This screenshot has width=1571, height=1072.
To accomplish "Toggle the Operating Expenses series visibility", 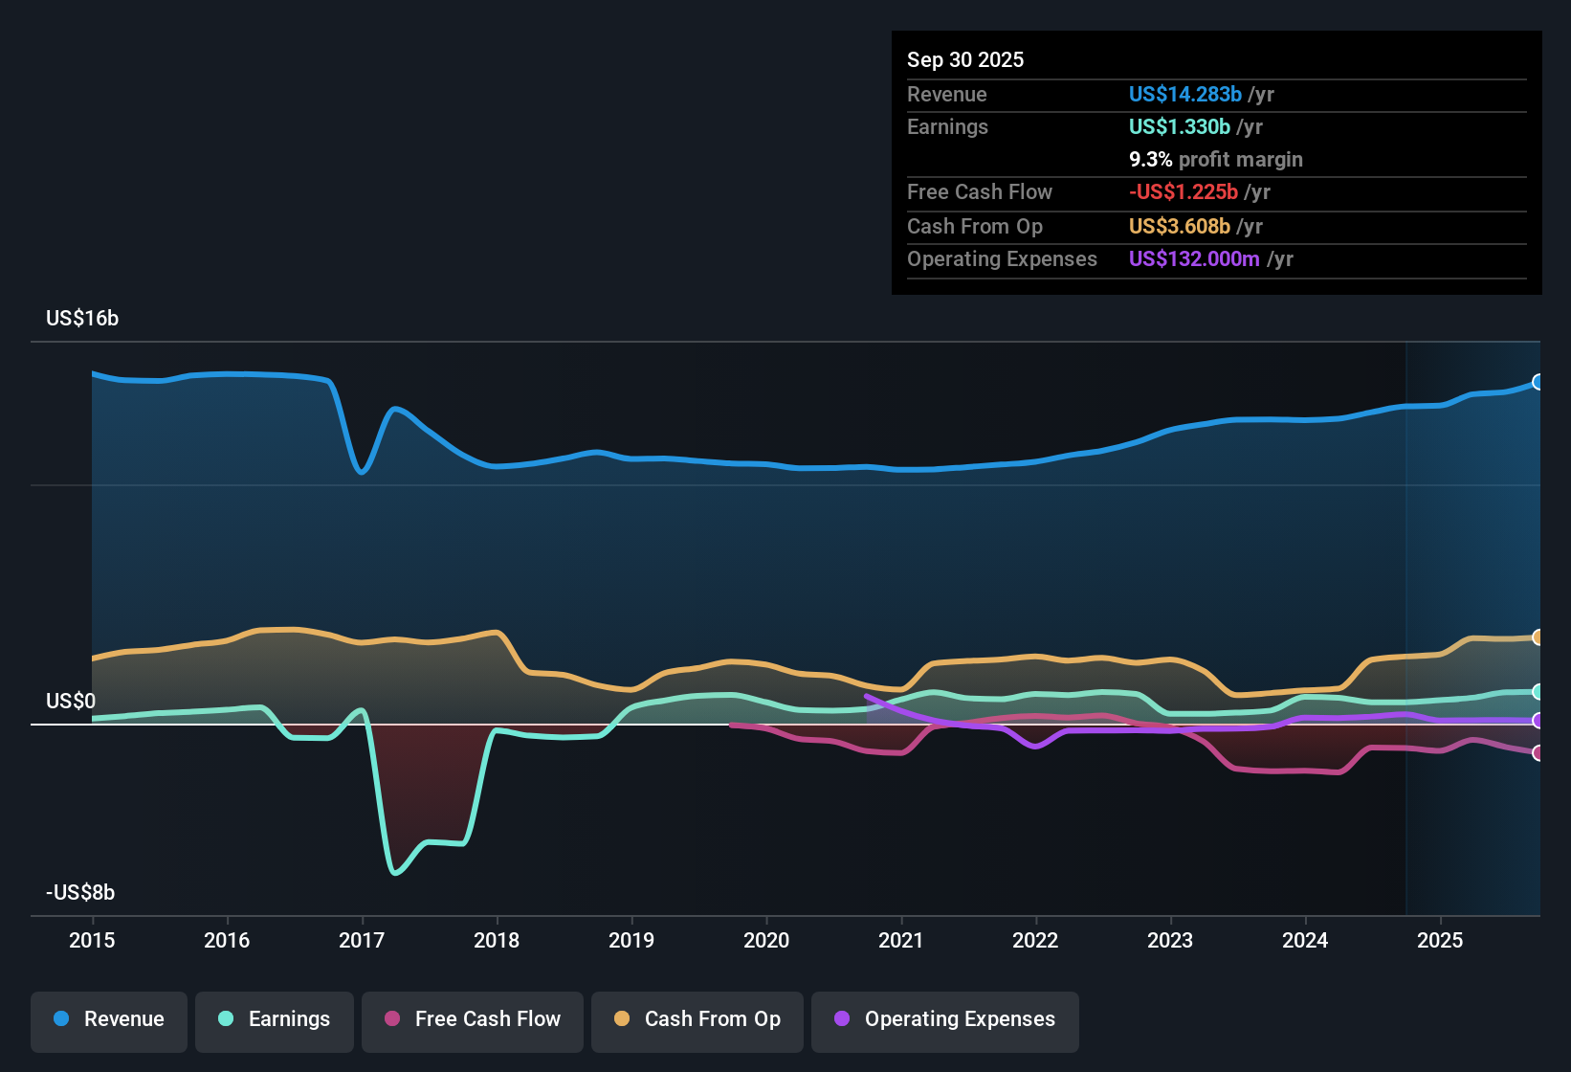I will [944, 1019].
